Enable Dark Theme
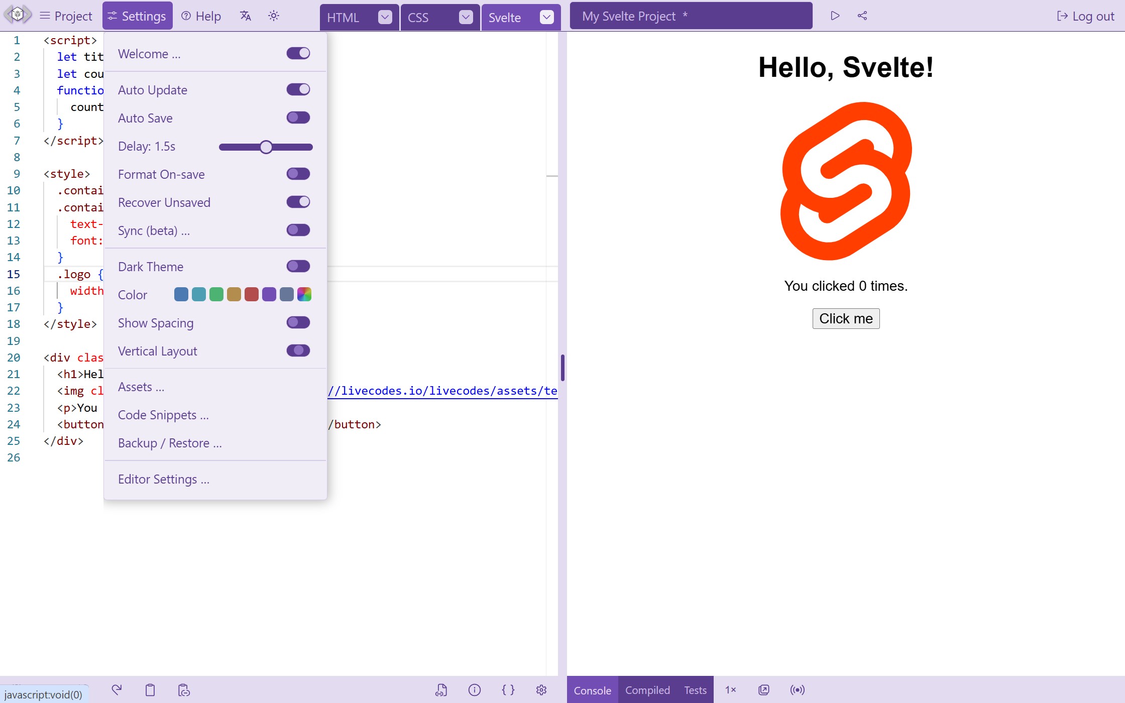Image resolution: width=1125 pixels, height=703 pixels. click(x=297, y=266)
